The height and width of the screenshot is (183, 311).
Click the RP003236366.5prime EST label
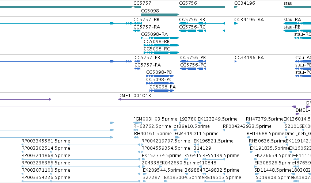46,163
